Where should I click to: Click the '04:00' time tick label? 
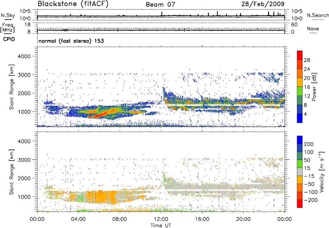point(78,219)
